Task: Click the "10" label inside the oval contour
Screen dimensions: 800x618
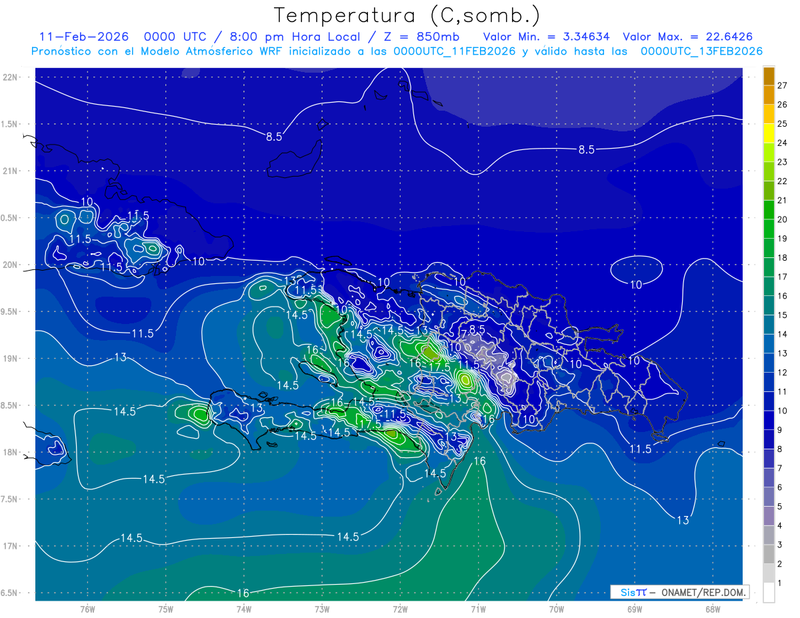Action: (x=636, y=285)
